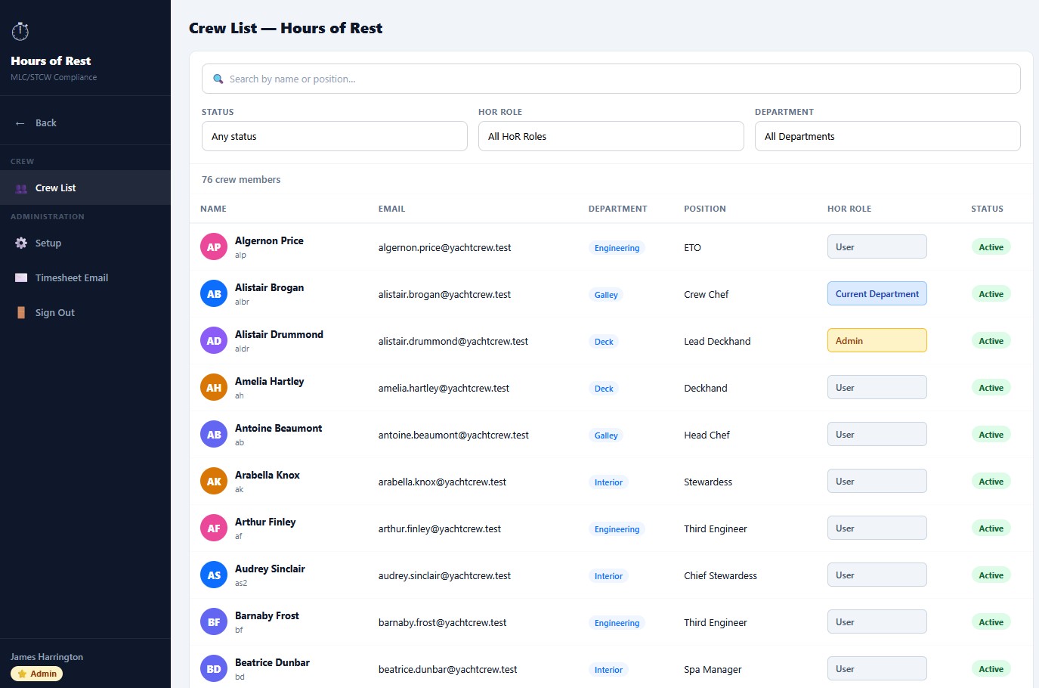Open Beatrice Dunbar's HoR role dropdown
This screenshot has height=688, width=1039.
877,669
